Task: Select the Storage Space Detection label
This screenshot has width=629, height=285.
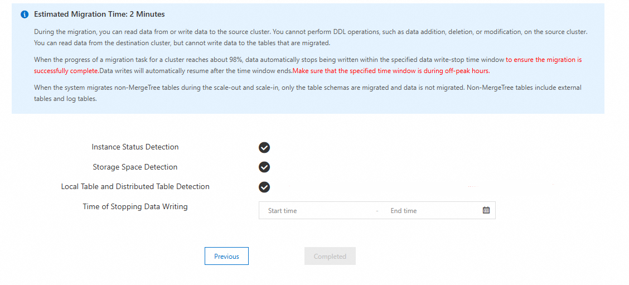Action: [x=135, y=167]
